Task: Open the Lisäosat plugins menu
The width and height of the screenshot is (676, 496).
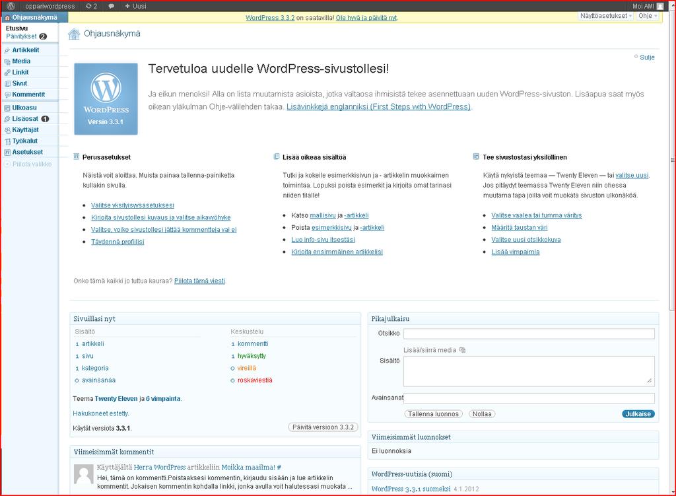Action: coord(25,119)
